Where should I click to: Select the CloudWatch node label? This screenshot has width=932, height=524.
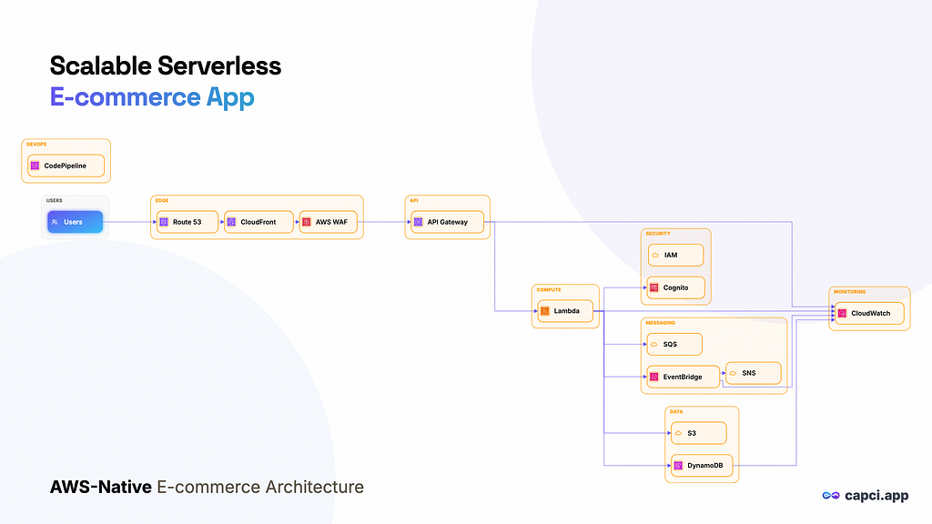click(871, 313)
